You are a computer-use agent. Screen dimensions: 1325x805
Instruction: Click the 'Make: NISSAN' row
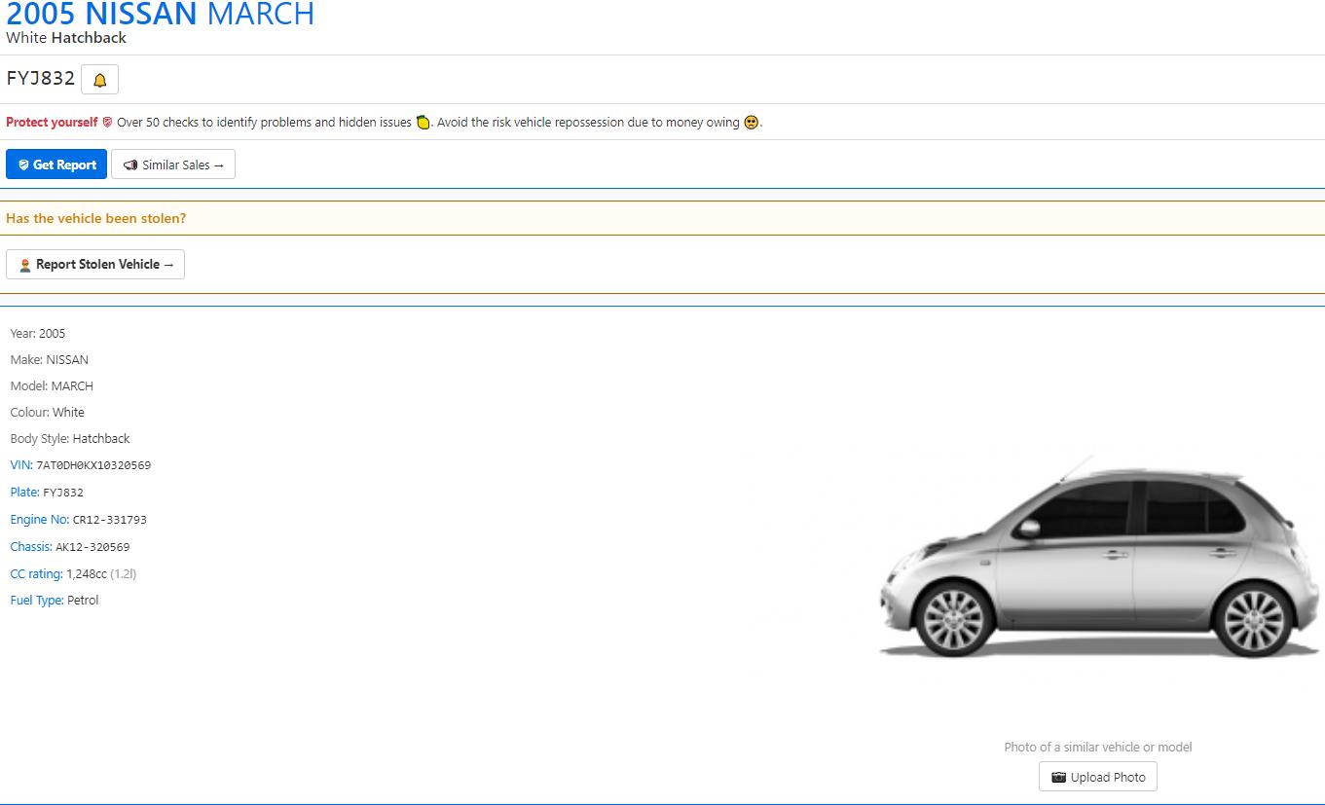50,360
